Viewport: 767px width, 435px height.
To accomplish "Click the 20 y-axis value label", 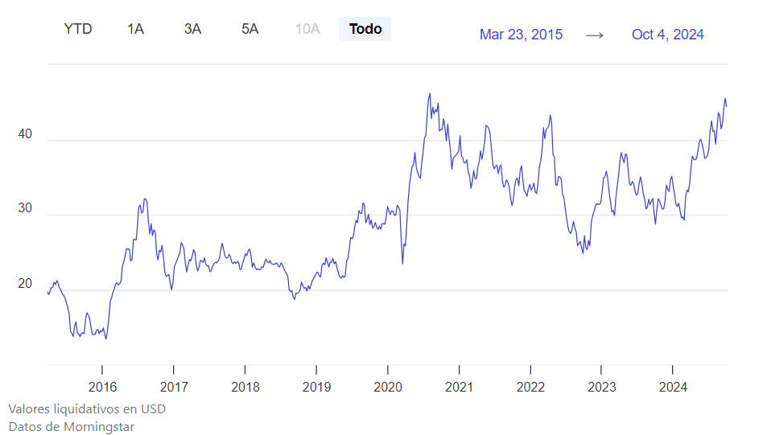I will (x=25, y=284).
